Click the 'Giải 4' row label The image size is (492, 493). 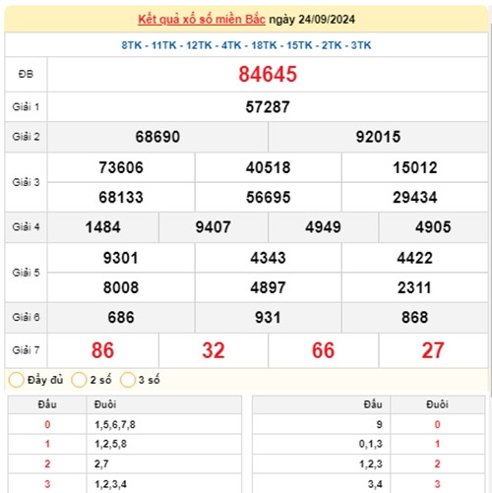26,227
